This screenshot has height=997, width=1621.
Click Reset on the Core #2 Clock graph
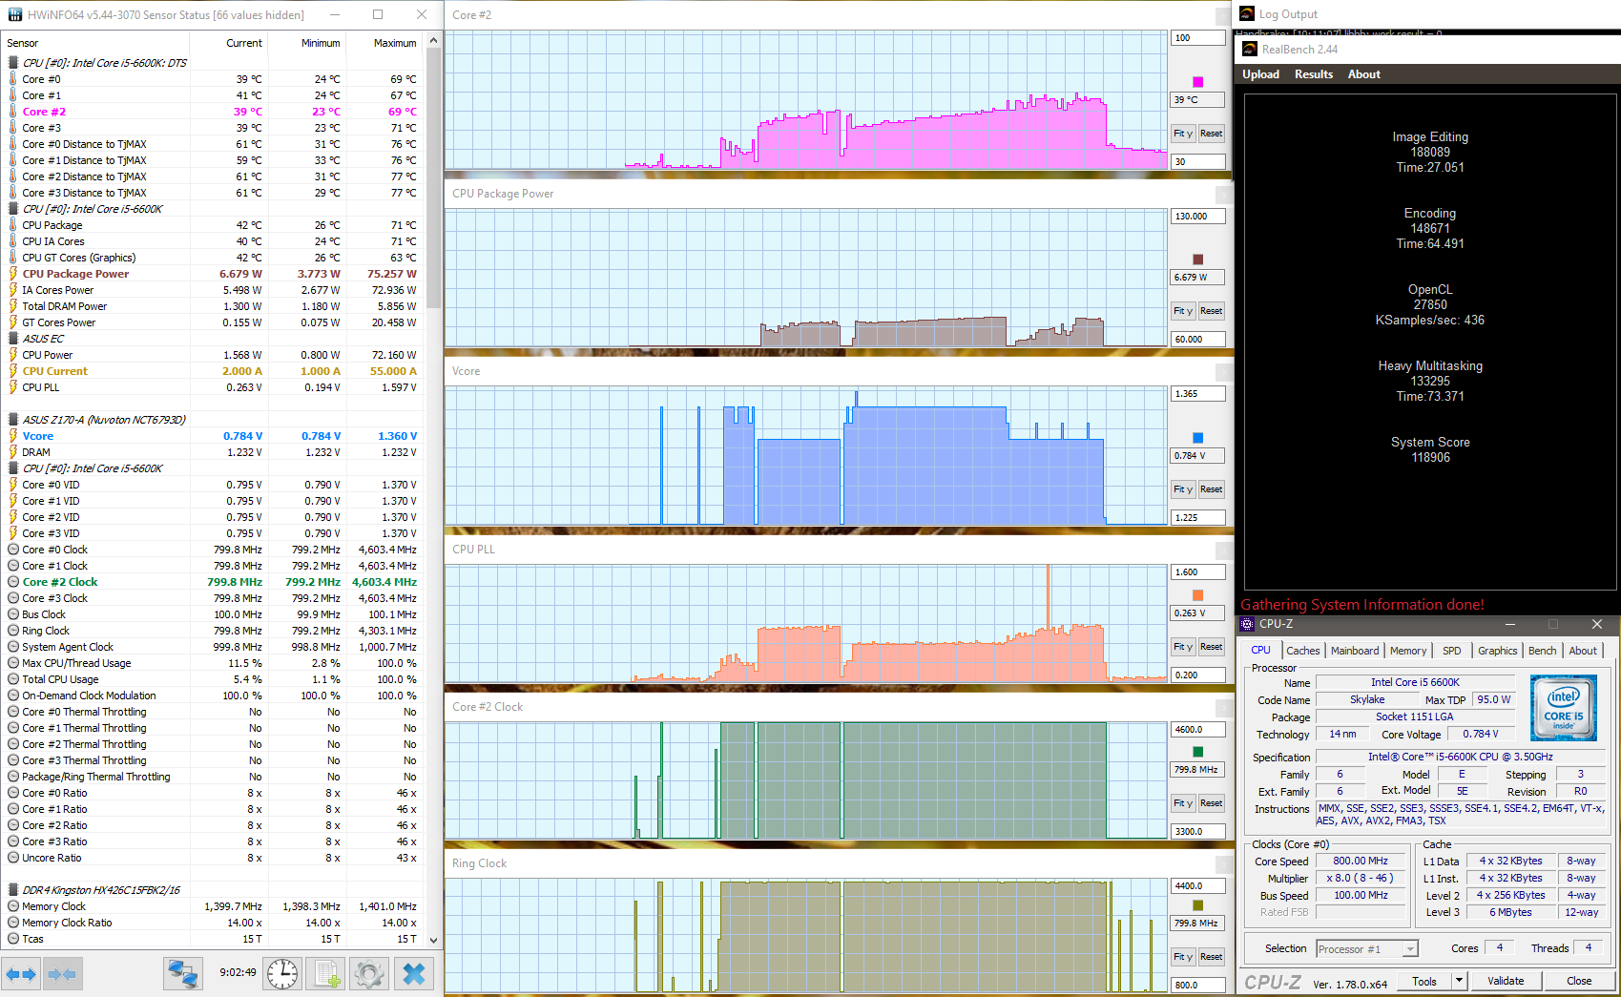[x=1211, y=803]
